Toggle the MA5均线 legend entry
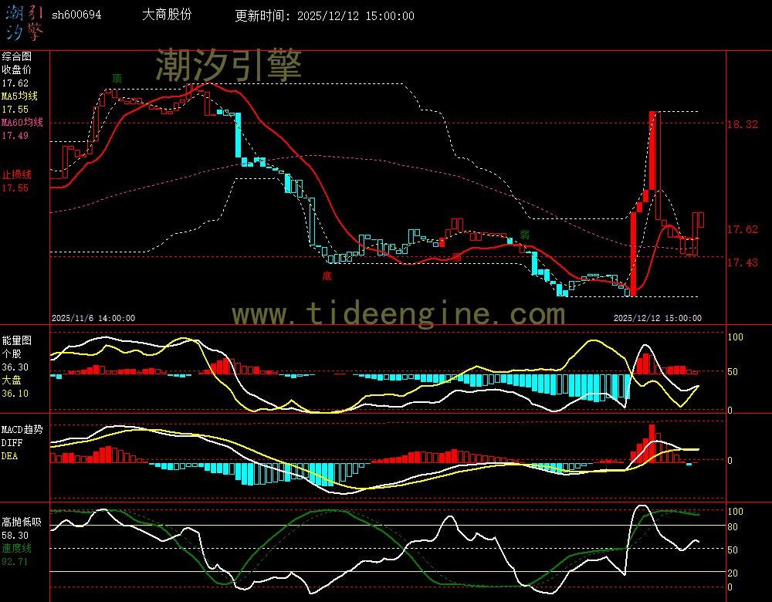772x602 pixels. coord(19,96)
